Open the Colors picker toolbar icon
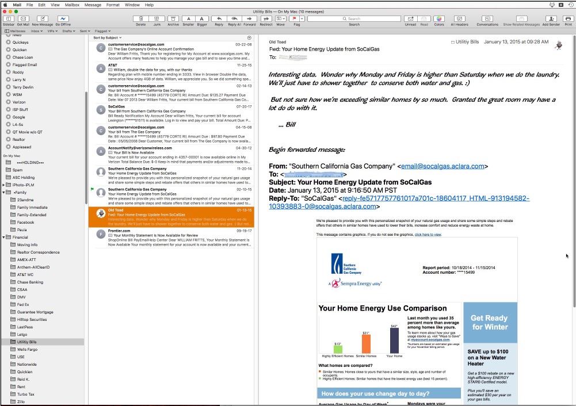 [x=439, y=19]
